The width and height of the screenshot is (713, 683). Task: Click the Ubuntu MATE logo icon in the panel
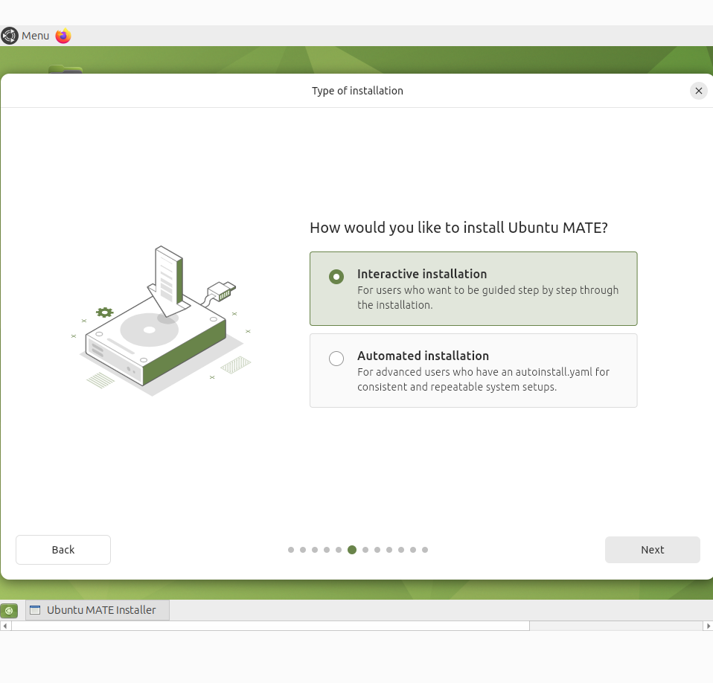tap(9, 36)
